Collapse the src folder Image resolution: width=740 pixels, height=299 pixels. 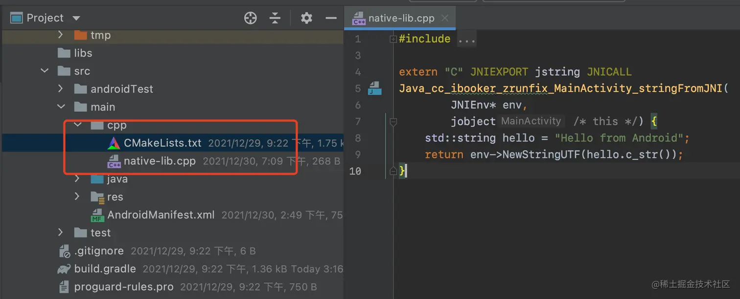point(45,71)
